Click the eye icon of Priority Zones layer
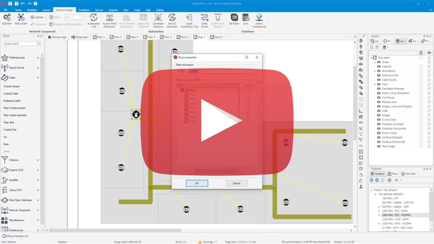The height and width of the screenshot is (244, 434). click(379, 133)
